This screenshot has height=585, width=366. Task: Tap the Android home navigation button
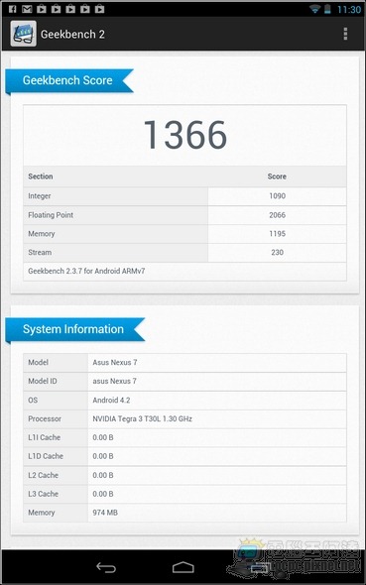(x=183, y=568)
